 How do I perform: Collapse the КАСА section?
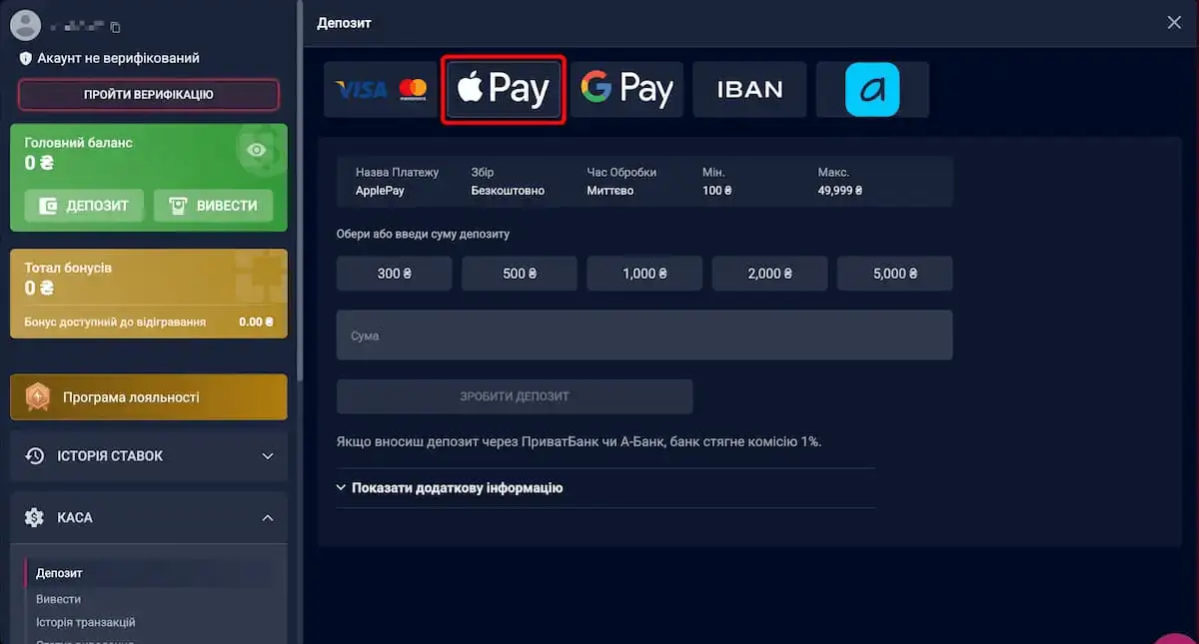coord(148,517)
